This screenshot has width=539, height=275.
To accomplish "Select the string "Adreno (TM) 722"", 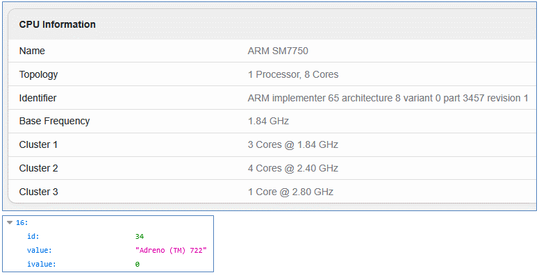I will coord(171,250).
